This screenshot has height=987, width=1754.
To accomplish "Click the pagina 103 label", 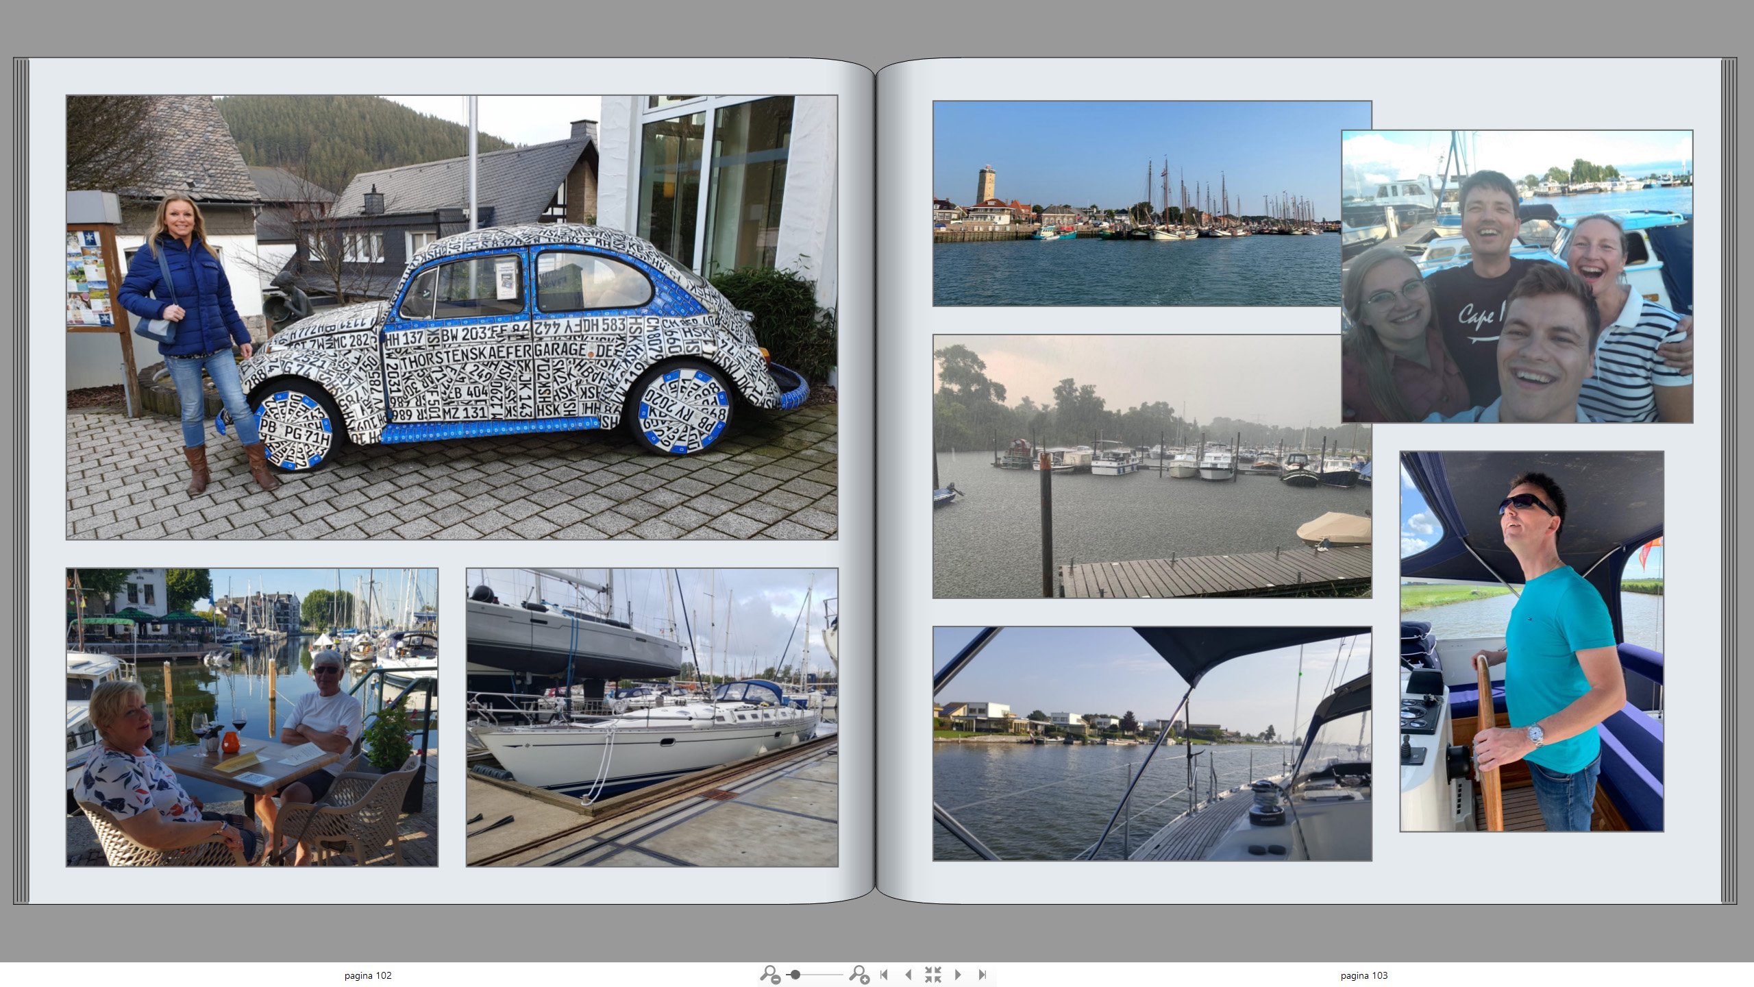I will coord(1363,975).
